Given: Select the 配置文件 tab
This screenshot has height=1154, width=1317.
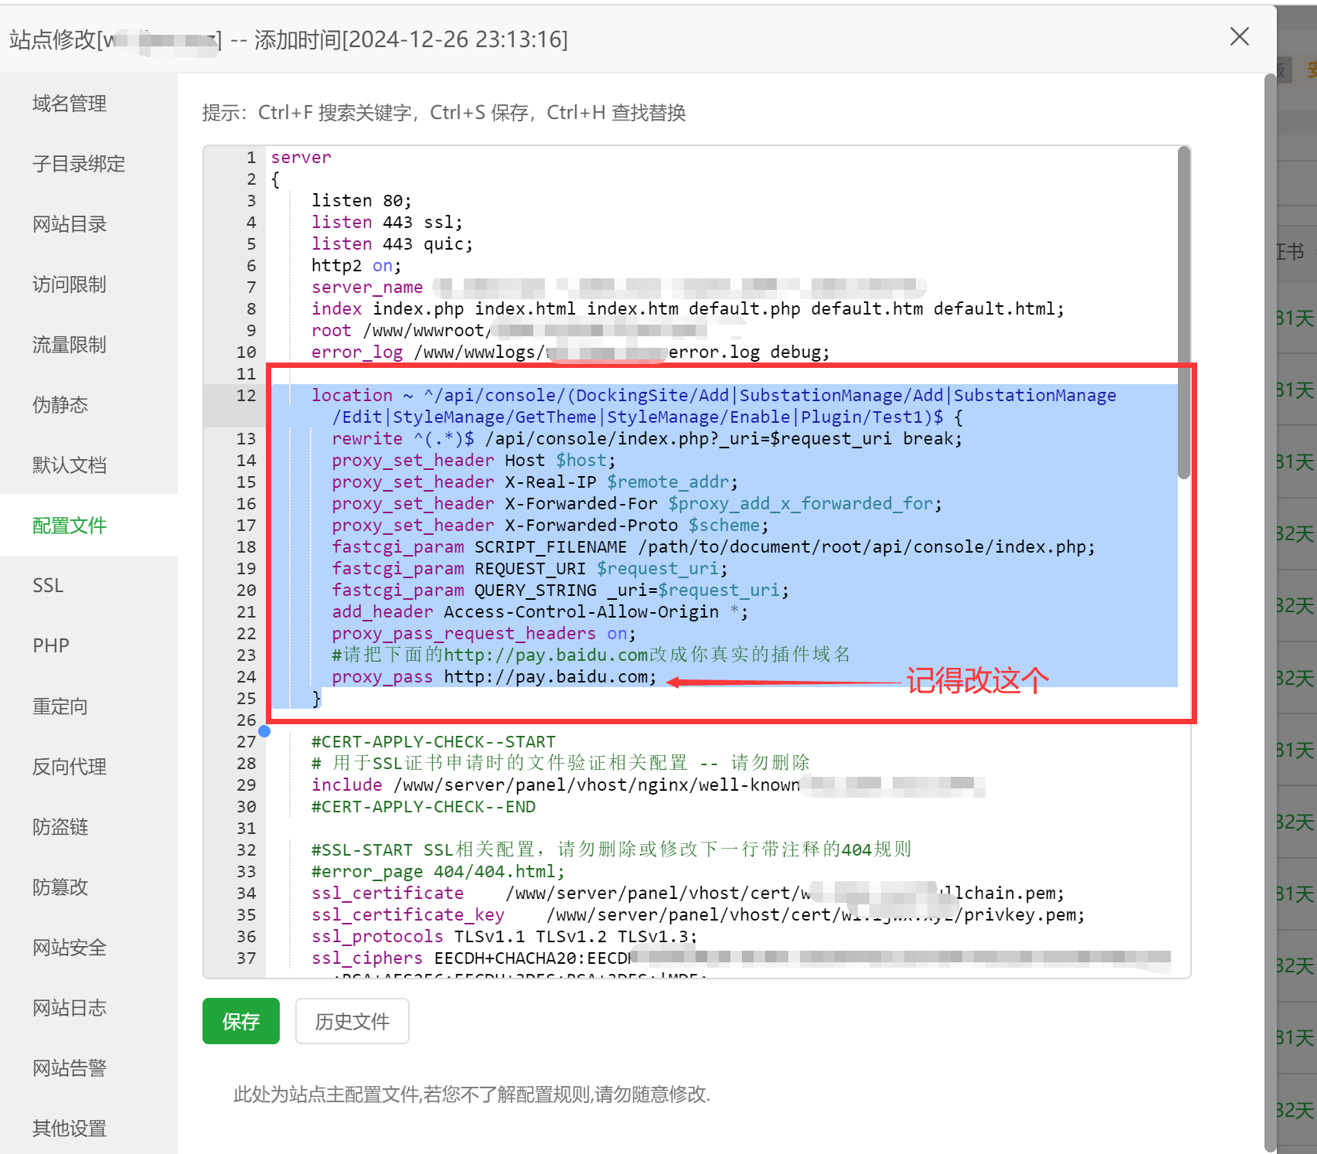Looking at the screenshot, I should click(70, 526).
